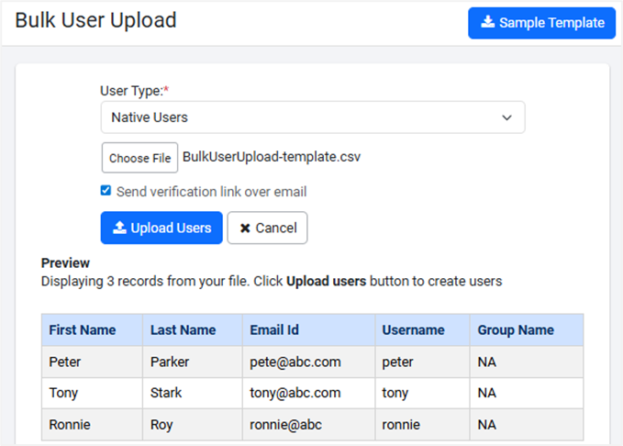The image size is (623, 446).
Task: Select the tony username cell
Action: pos(422,393)
